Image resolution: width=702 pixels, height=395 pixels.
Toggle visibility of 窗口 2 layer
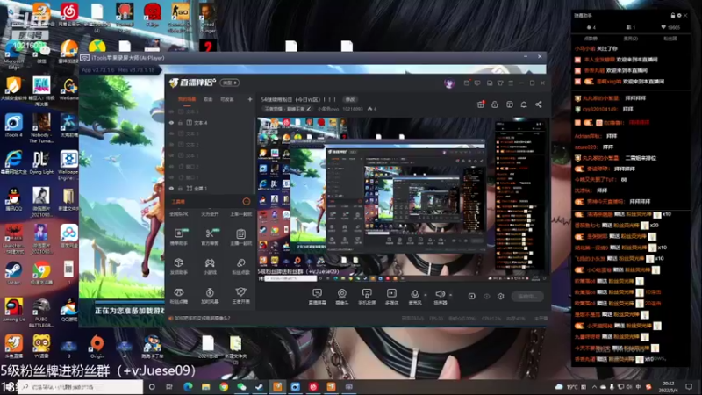[171, 167]
